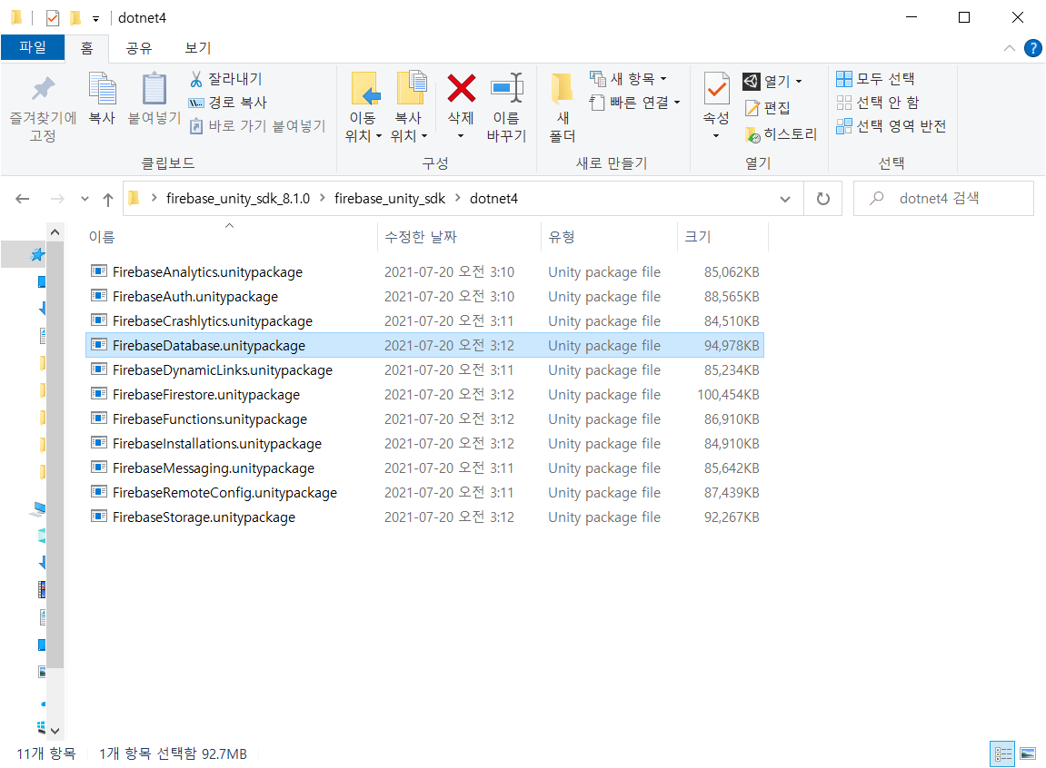Select FirebaseMessaging.unitypackage
Image resolution: width=1046 pixels, height=768 pixels.
(x=425, y=468)
